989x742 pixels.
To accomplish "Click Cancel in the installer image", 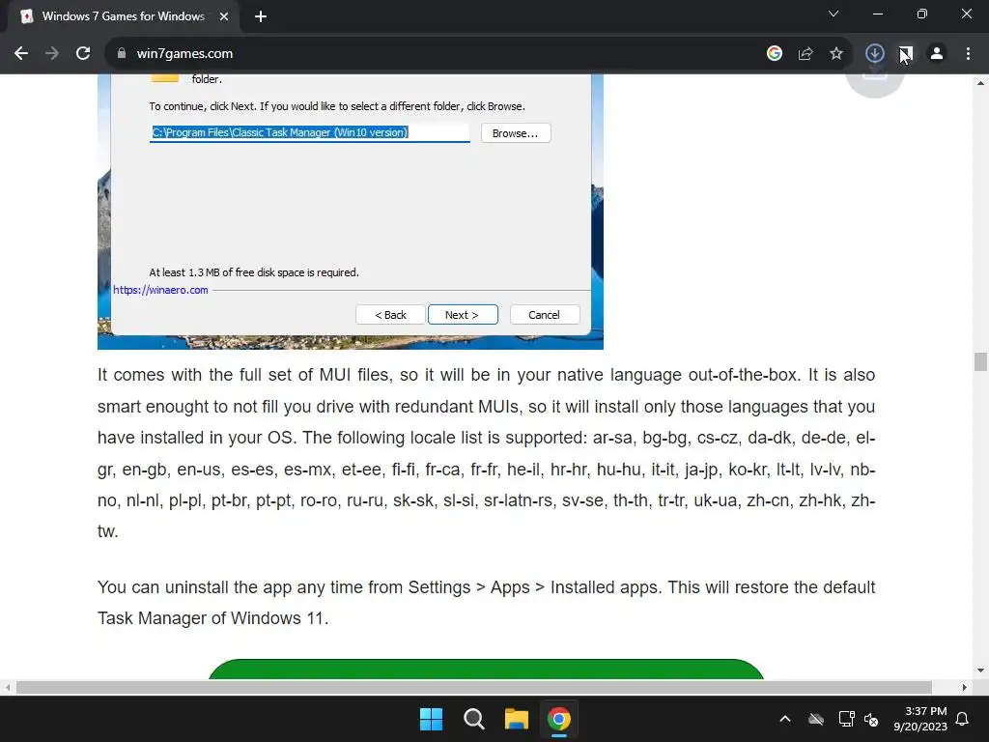I will [545, 315].
